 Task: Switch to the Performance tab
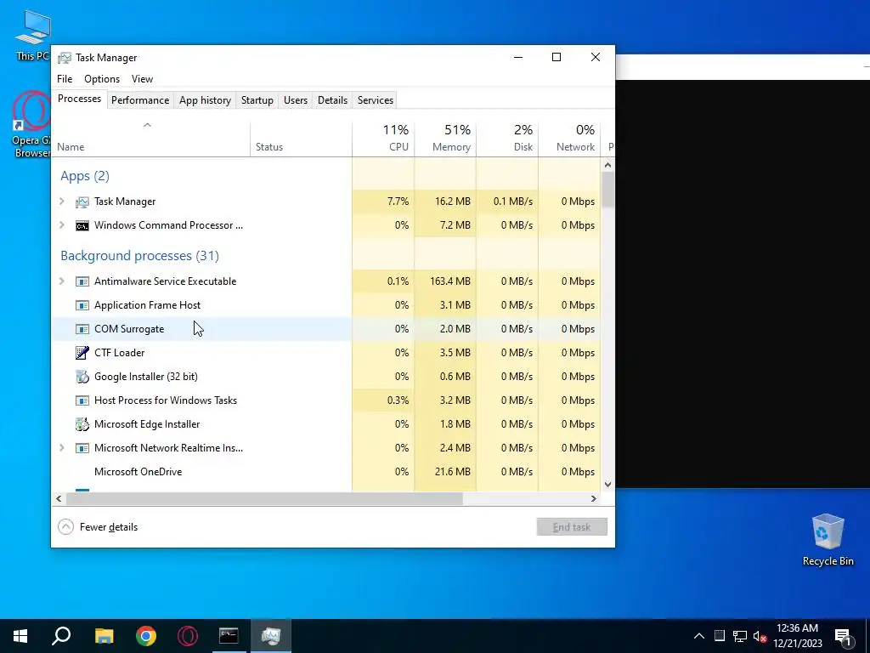pos(140,100)
